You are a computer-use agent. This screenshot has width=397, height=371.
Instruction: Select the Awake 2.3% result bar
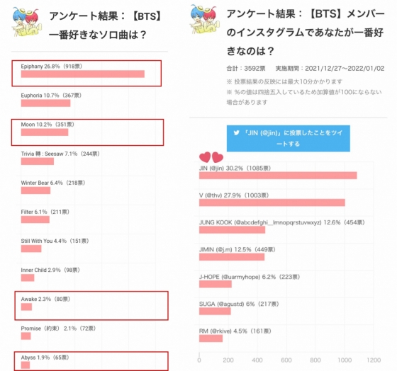(26, 307)
